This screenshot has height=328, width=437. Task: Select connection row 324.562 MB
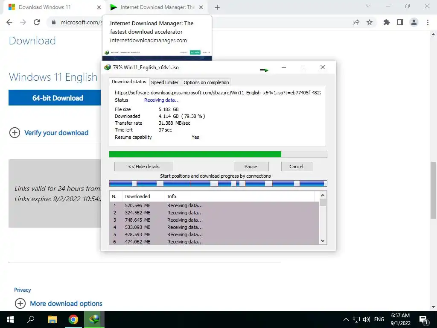(x=214, y=213)
